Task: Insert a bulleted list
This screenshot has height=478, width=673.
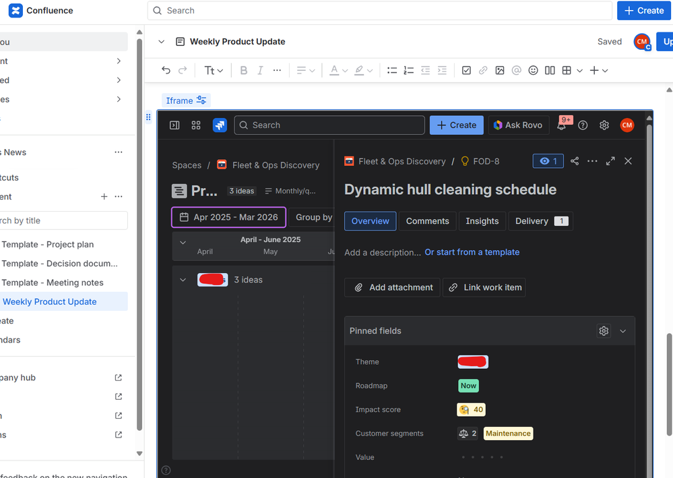Action: pyautogui.click(x=391, y=70)
